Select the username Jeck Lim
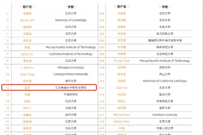 27,54
